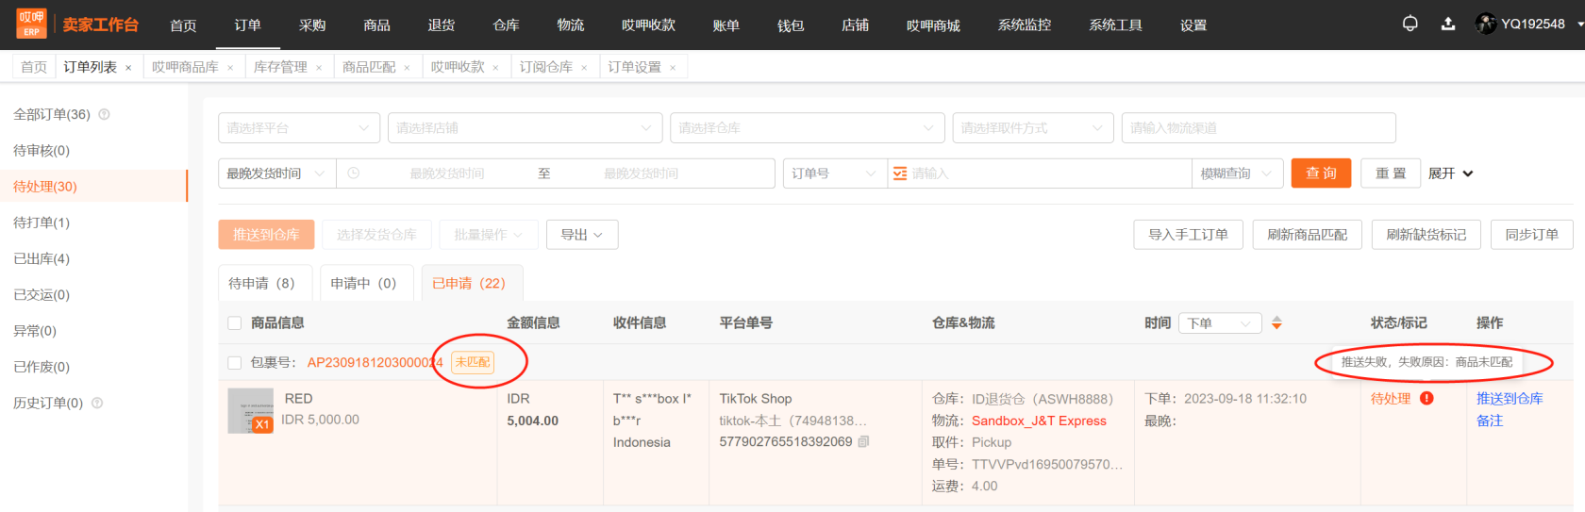Open the notification bell icon

point(1410,24)
